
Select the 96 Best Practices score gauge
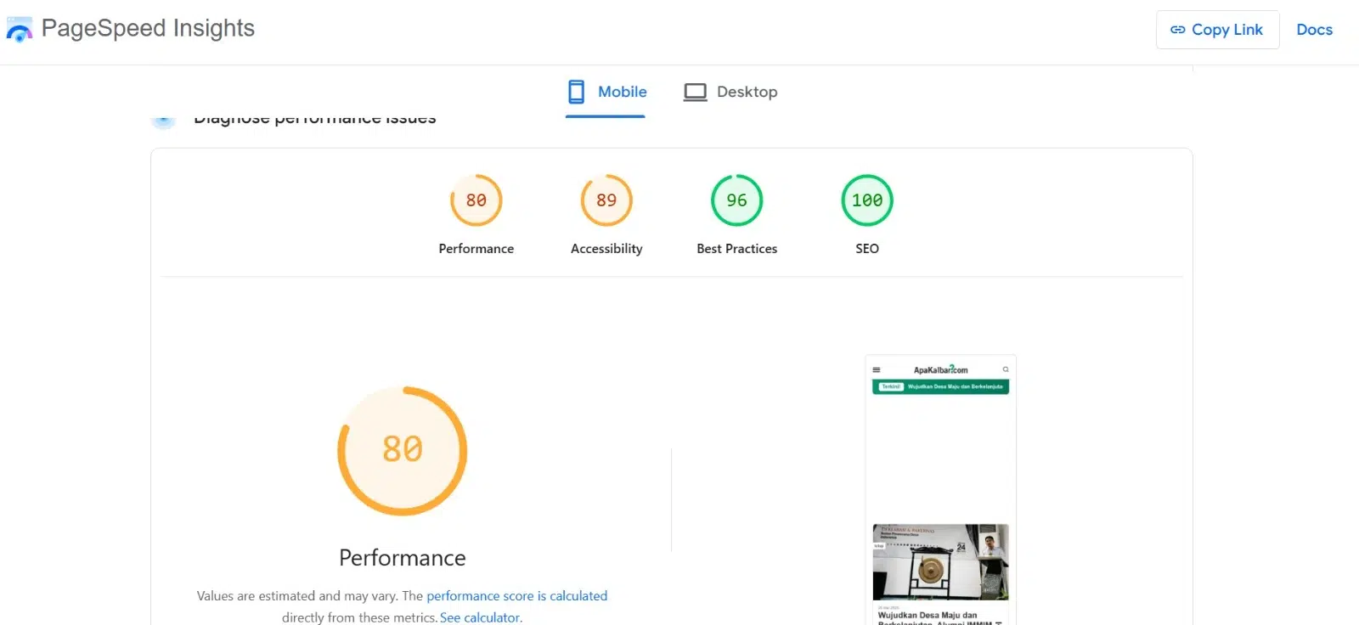tap(736, 200)
